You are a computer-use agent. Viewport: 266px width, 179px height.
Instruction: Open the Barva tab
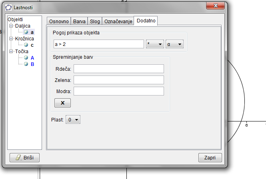tap(79, 22)
